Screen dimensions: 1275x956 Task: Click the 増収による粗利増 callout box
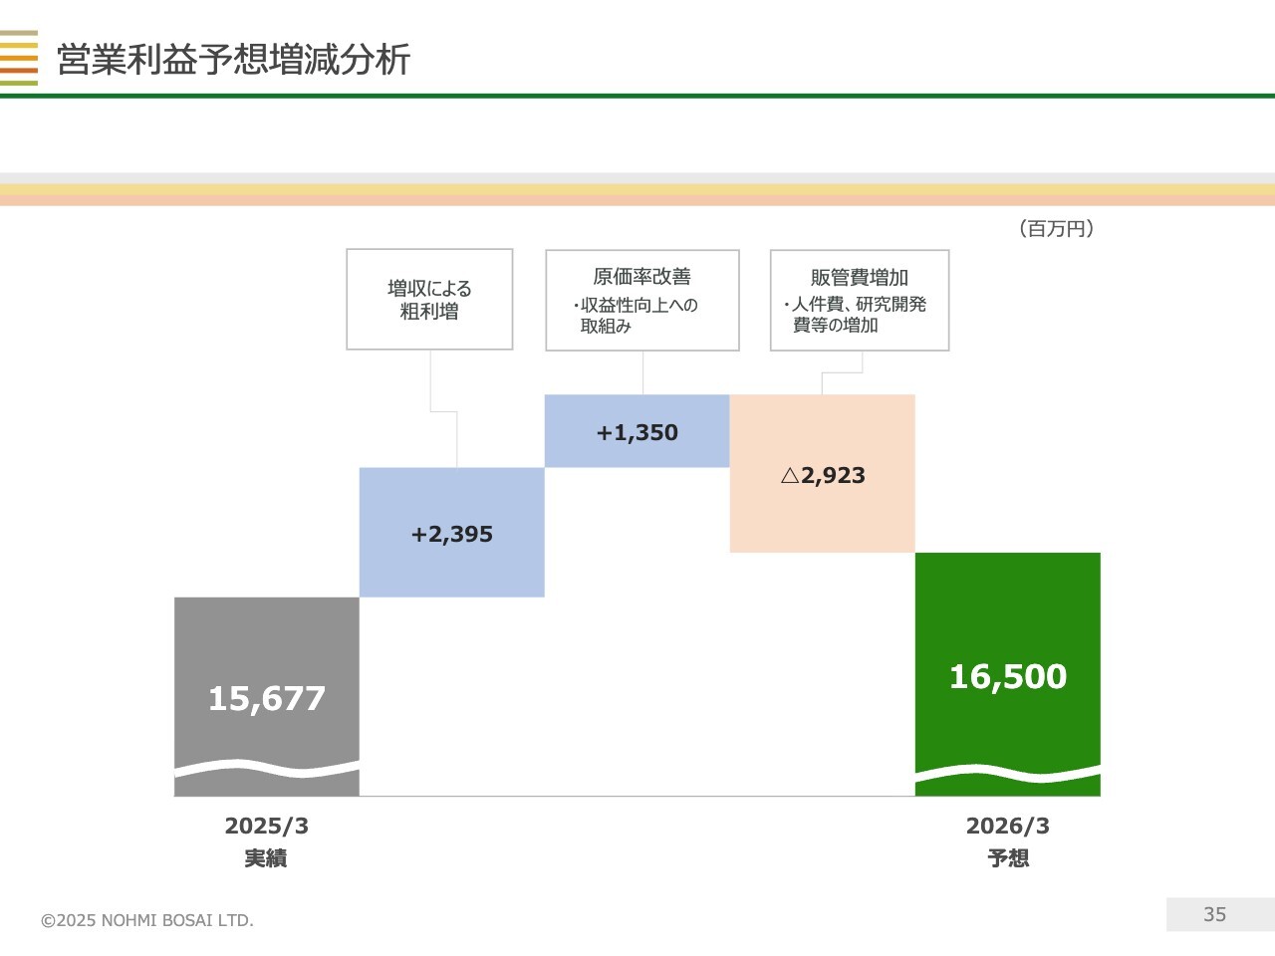pos(429,299)
